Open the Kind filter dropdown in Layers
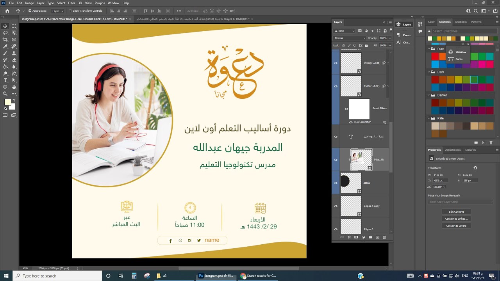Image resolution: width=500 pixels, height=281 pixels. coord(344,31)
